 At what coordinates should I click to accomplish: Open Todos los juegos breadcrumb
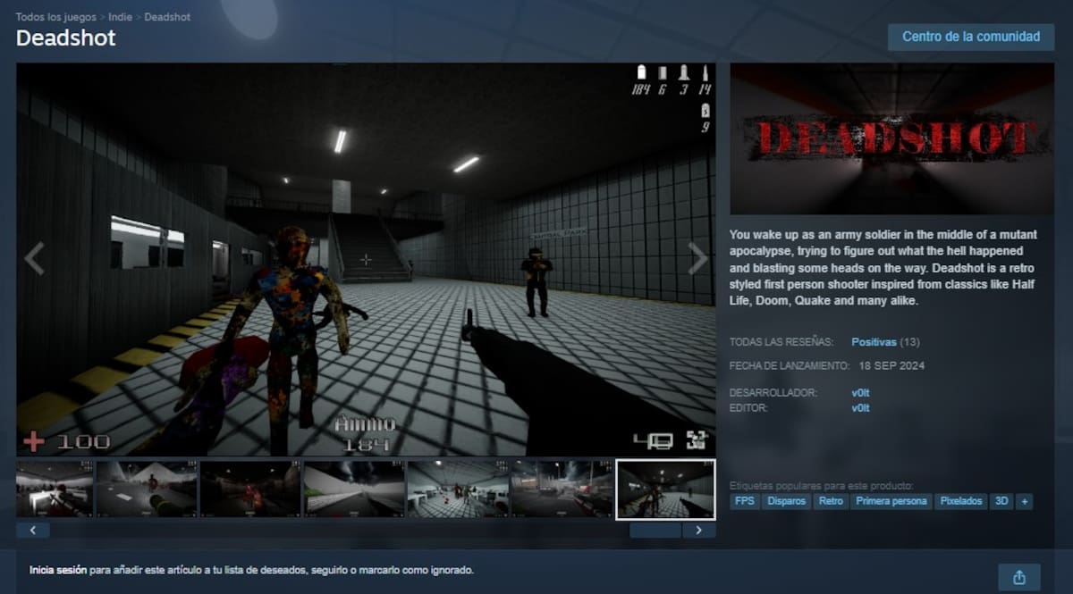pos(55,17)
